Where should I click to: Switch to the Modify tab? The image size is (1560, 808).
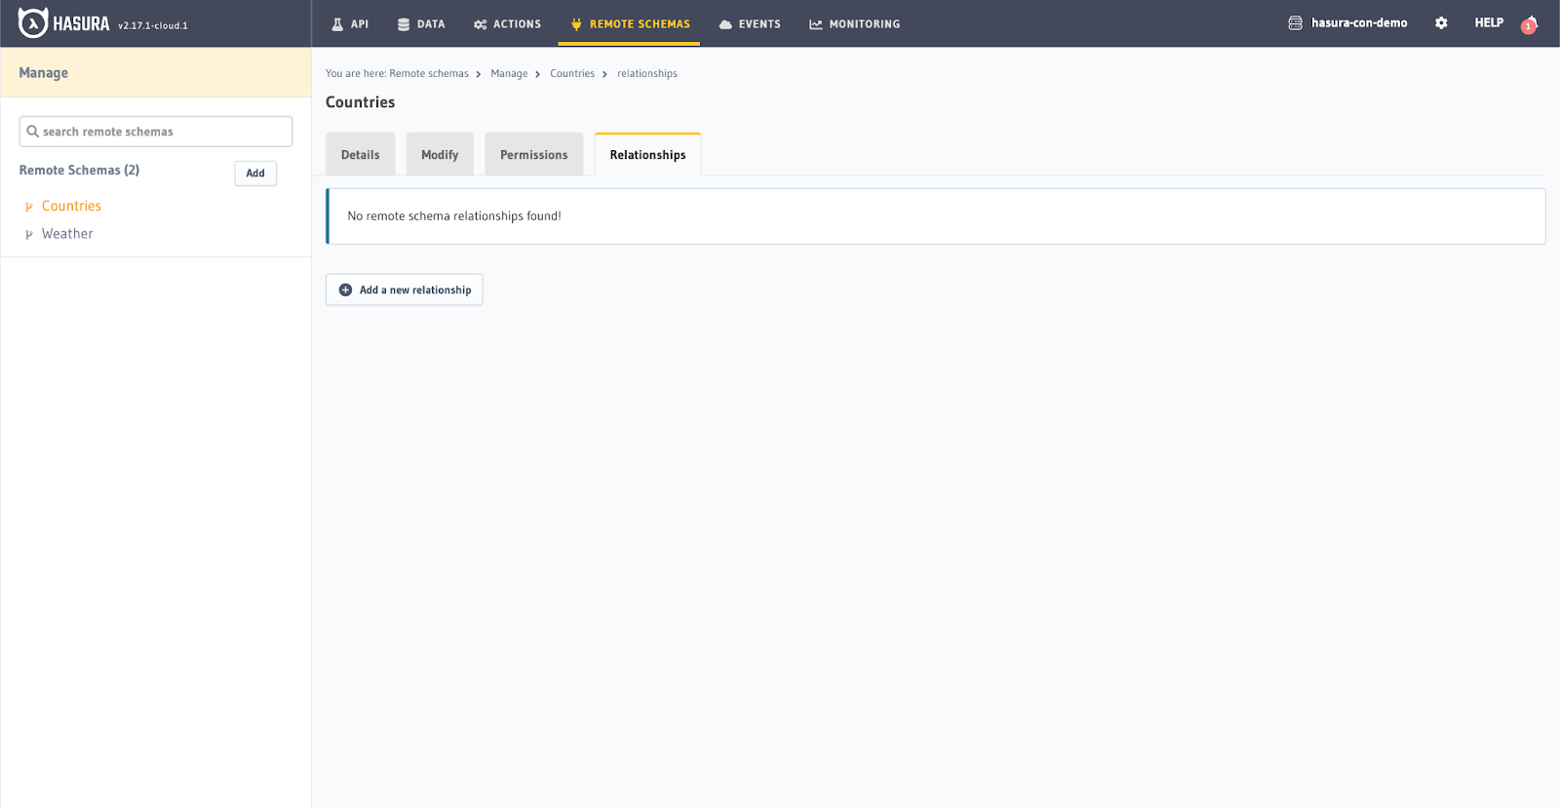[x=440, y=154]
